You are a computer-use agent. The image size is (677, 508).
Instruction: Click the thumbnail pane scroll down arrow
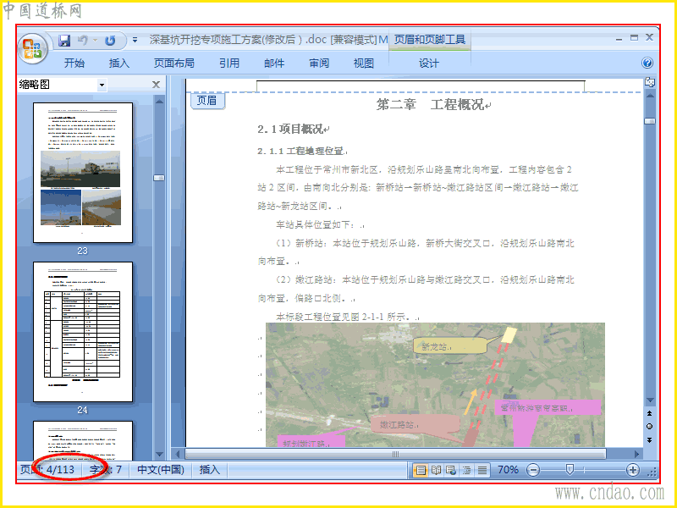click(x=159, y=454)
